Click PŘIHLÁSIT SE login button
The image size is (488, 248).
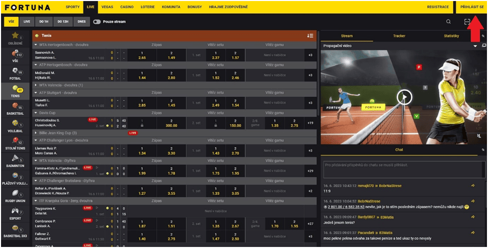click(472, 7)
